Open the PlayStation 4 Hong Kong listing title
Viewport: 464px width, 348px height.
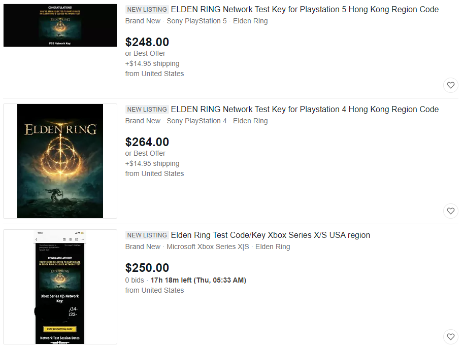click(305, 110)
